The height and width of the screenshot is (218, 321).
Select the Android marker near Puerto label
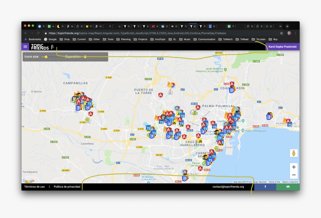(216, 149)
